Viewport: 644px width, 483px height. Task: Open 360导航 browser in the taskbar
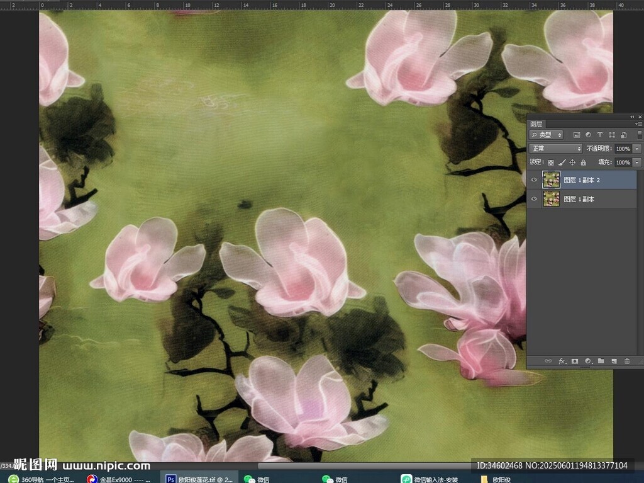coord(42,479)
